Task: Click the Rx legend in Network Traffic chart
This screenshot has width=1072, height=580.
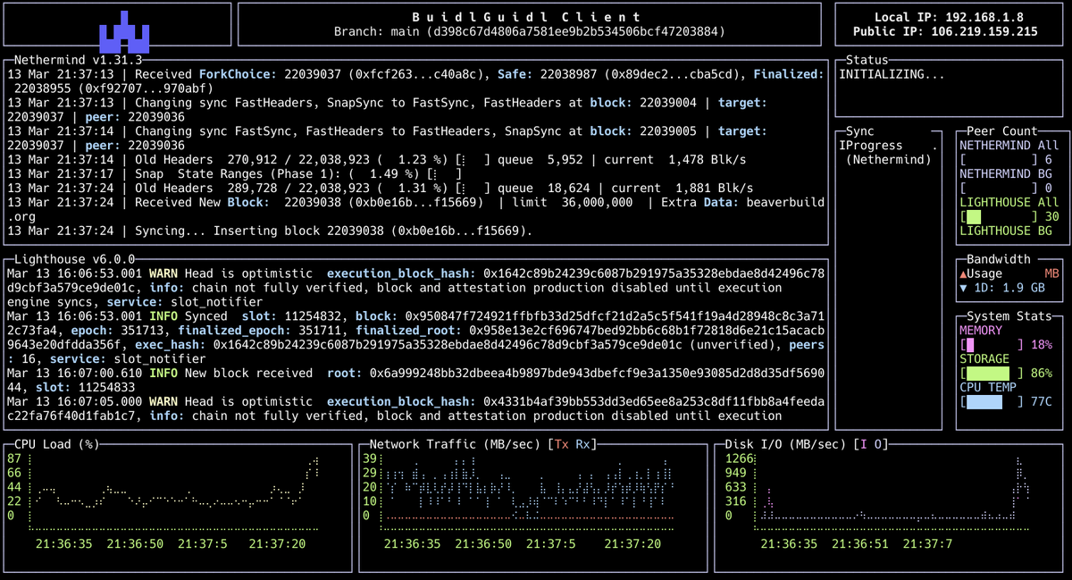Action: click(x=584, y=444)
